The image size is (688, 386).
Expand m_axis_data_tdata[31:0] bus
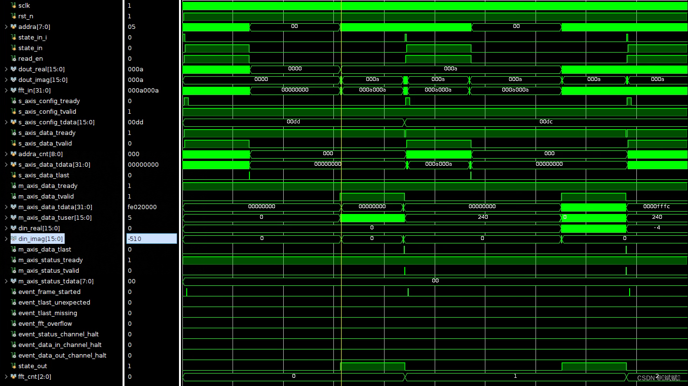click(6, 207)
